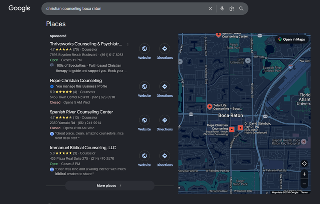
Task: Open Google Lens image search icon
Action: (232, 8)
